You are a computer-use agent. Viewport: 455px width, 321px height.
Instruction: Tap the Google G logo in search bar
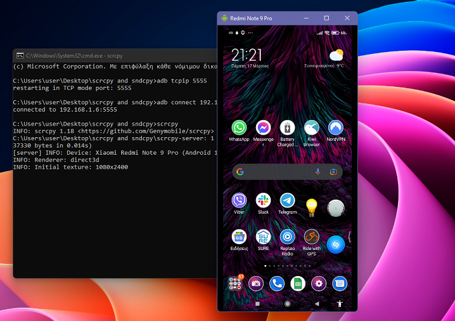[x=240, y=172]
